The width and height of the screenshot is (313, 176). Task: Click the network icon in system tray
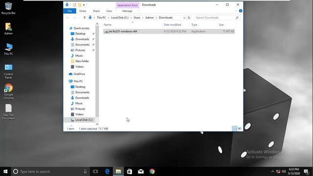(x=278, y=172)
